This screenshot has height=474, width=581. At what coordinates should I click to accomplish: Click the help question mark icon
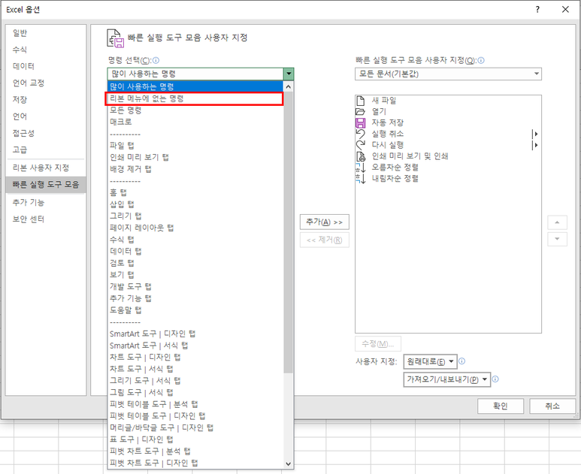pos(537,9)
